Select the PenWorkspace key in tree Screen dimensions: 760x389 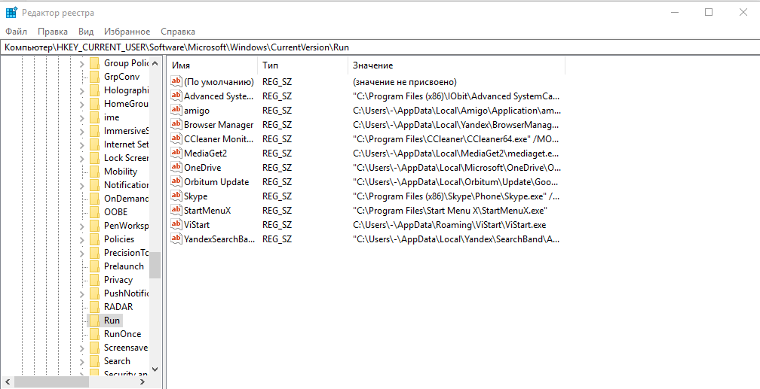coord(125,226)
